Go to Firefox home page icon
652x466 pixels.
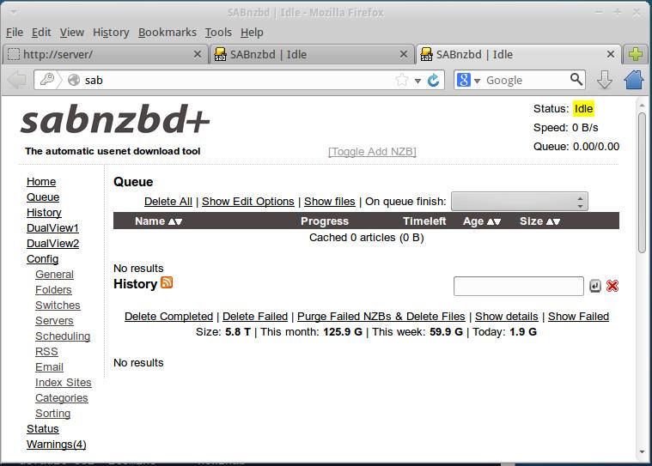tap(634, 79)
